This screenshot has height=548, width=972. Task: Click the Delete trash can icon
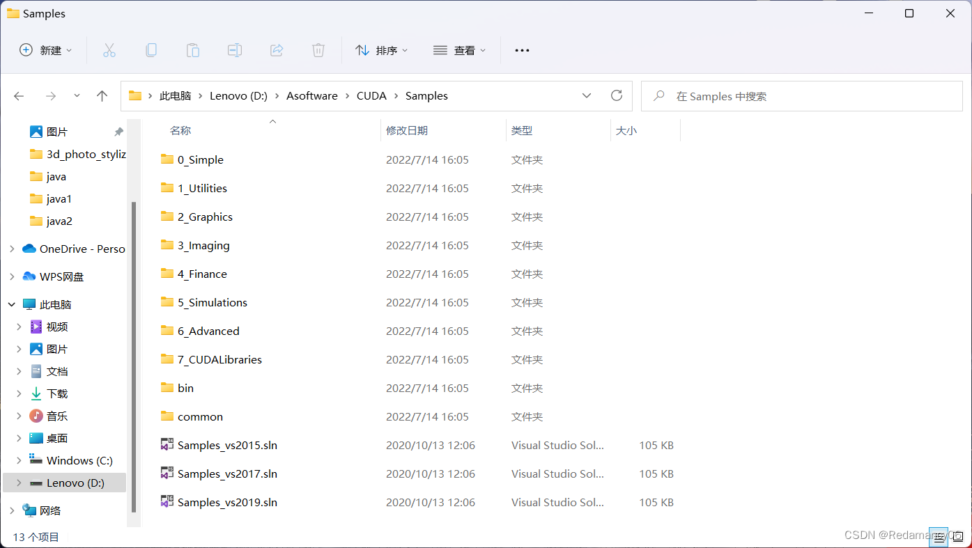318,50
